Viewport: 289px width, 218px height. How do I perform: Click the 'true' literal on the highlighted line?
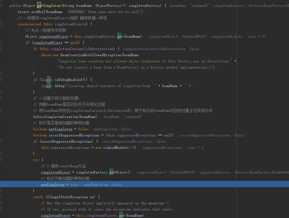tap(74, 185)
